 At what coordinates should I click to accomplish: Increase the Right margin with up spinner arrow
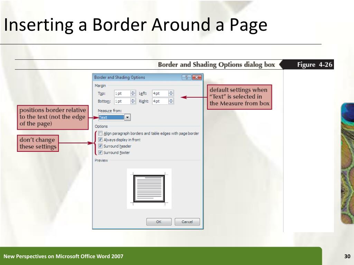click(171, 100)
